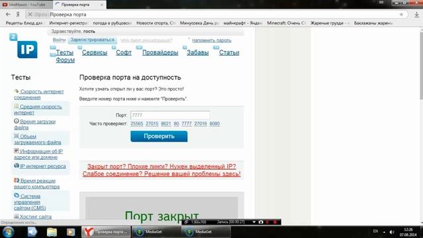Click the volume icon in system tray
Viewport: 423px width, 238px height.
(x=392, y=232)
